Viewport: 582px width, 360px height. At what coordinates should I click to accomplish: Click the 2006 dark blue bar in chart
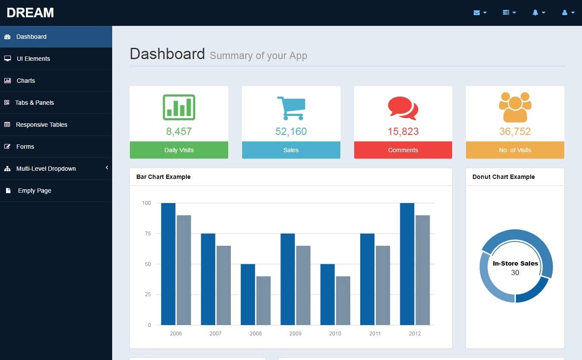click(168, 264)
